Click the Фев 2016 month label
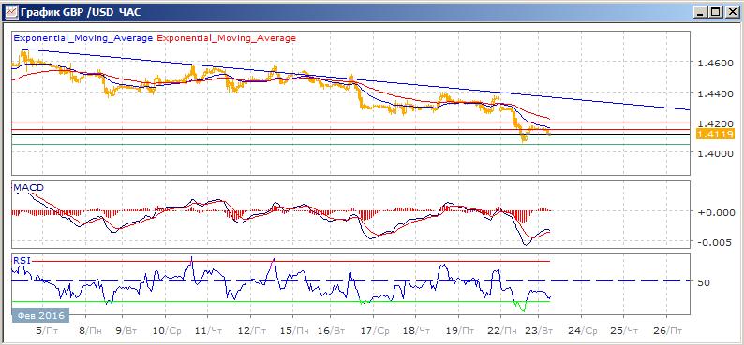The width and height of the screenshot is (744, 345). [x=40, y=315]
